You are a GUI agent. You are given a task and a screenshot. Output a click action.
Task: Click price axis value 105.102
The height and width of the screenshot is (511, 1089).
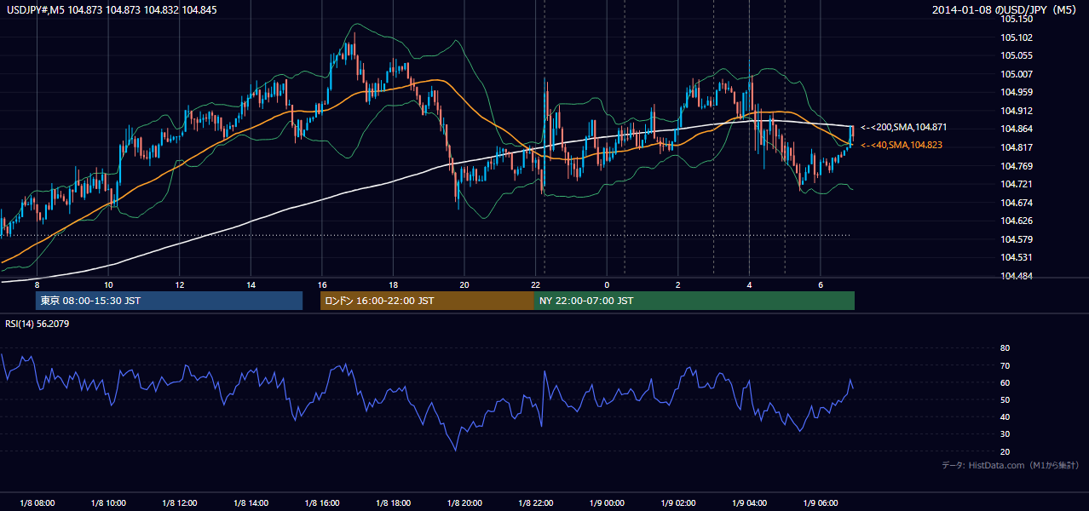click(x=1017, y=37)
